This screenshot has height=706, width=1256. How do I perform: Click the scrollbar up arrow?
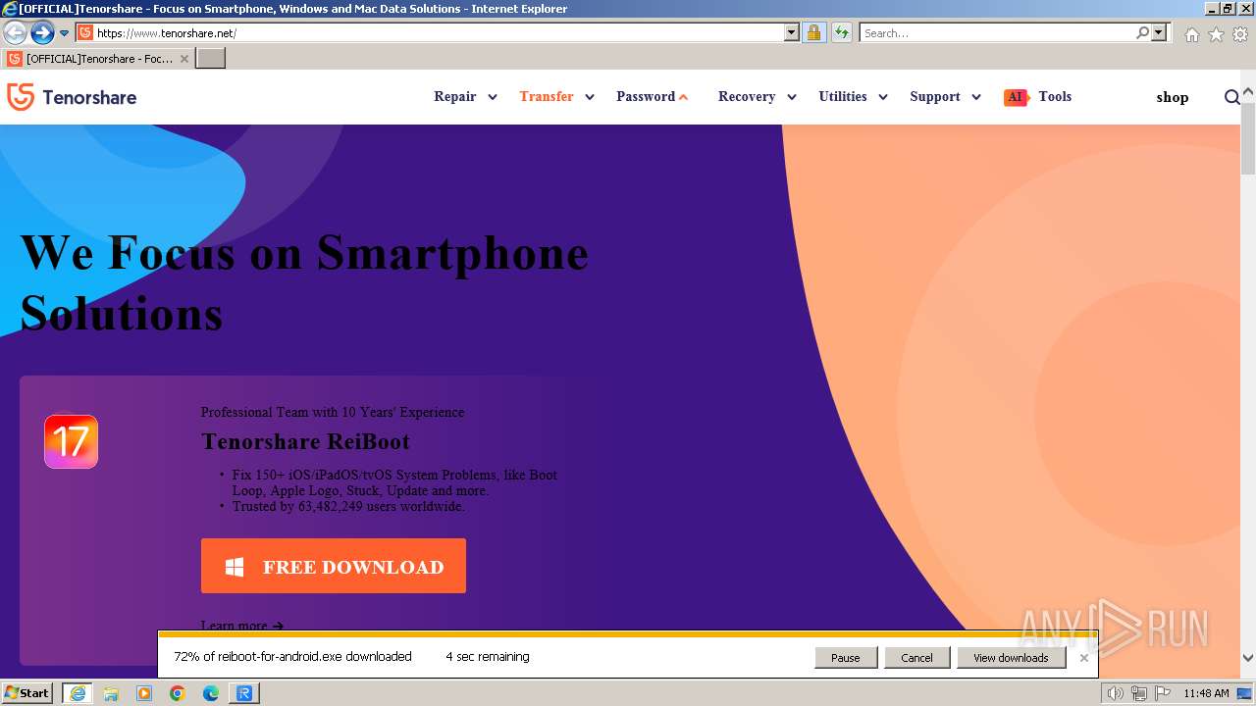tap(1248, 93)
